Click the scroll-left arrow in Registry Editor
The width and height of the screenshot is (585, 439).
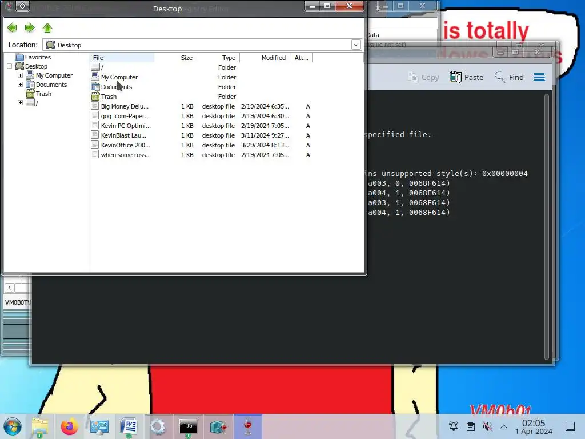coord(9,288)
